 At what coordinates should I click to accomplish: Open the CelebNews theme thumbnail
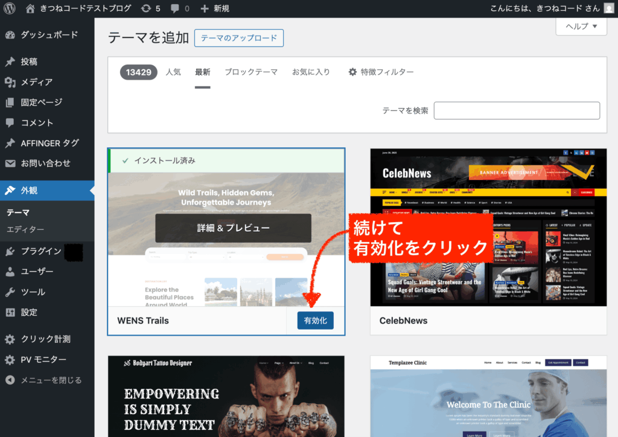point(488,228)
